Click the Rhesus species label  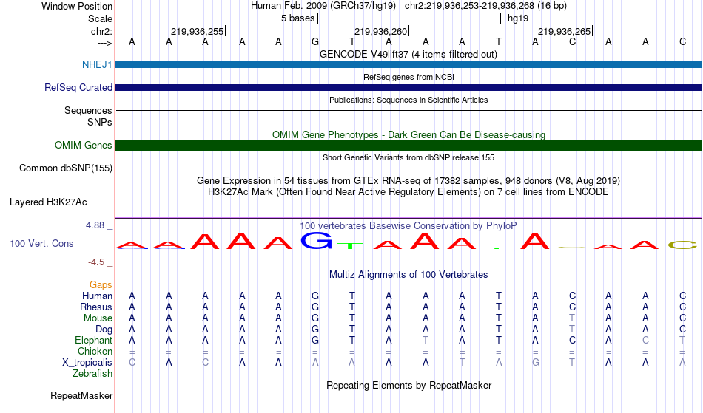[x=96, y=307]
